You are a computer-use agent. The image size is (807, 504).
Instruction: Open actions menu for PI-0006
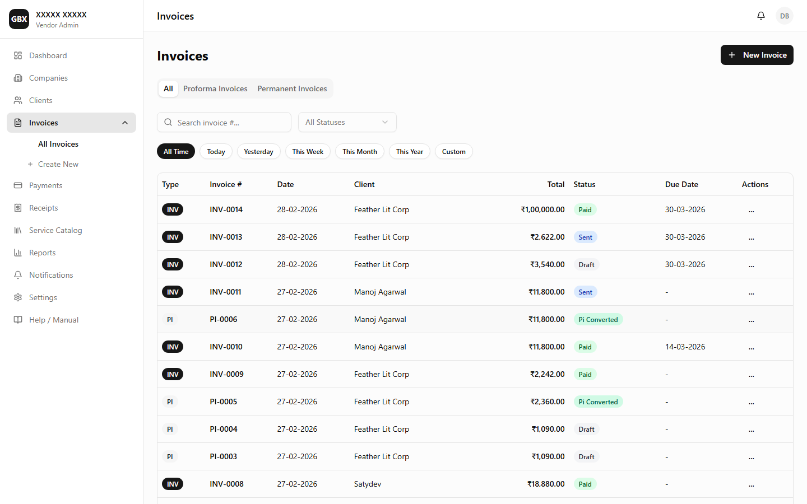click(x=751, y=320)
